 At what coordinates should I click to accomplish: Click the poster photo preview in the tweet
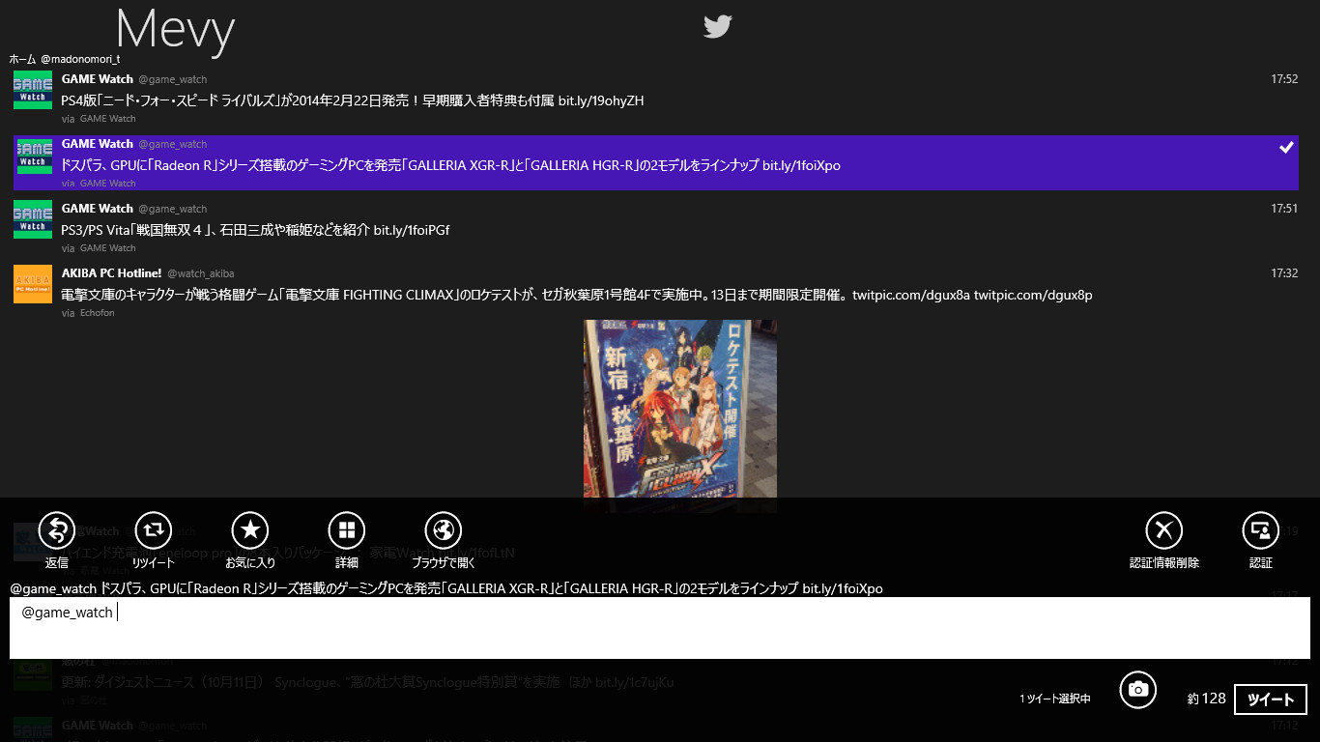tap(679, 415)
